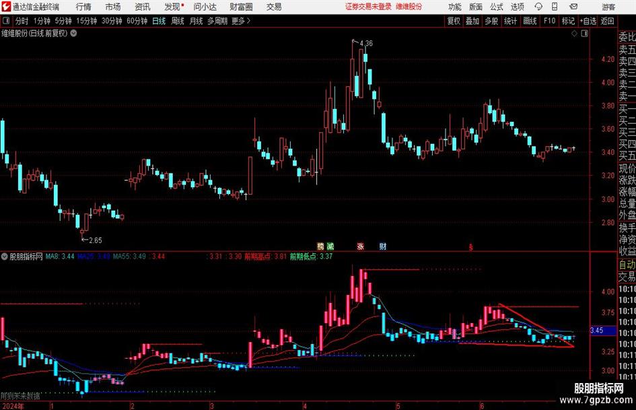Toggle the left panel layout icon
Image resolution: width=636 pixels, height=410 pixels.
tap(6, 21)
